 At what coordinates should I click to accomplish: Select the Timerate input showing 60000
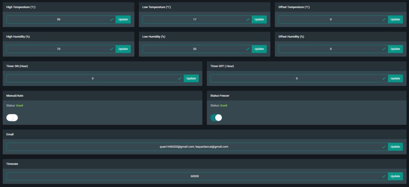(195, 176)
